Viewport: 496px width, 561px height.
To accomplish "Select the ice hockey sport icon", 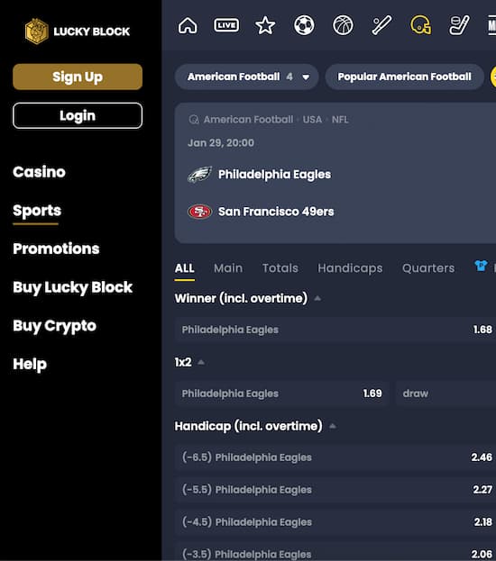I will pyautogui.click(x=459, y=25).
